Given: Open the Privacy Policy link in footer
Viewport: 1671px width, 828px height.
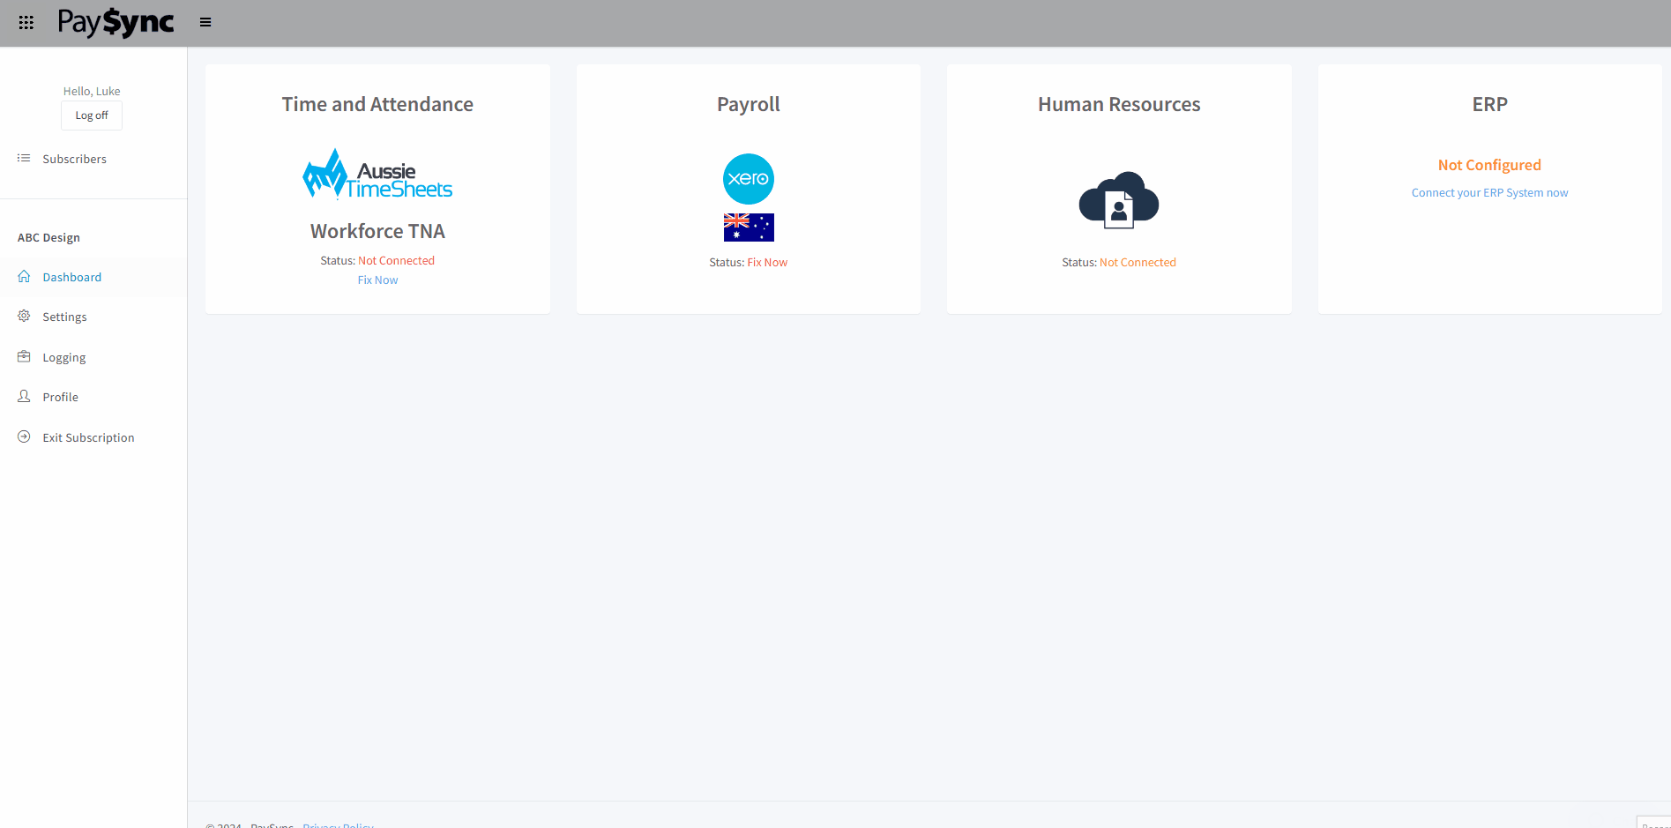Looking at the screenshot, I should coord(337,824).
